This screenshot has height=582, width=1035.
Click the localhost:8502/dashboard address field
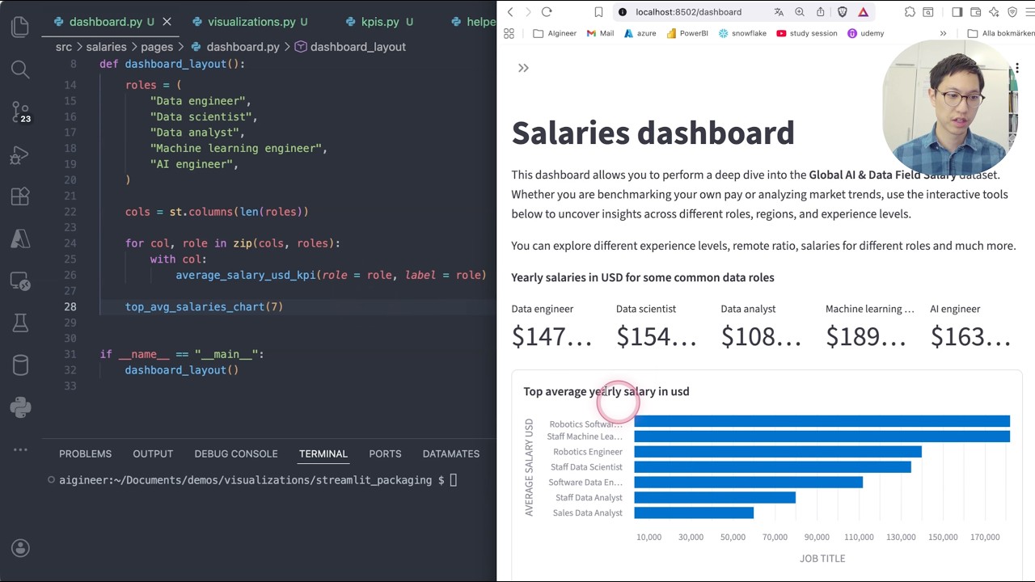tap(688, 12)
